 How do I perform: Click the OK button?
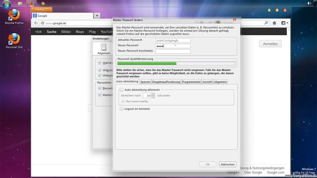pyautogui.click(x=208, y=165)
